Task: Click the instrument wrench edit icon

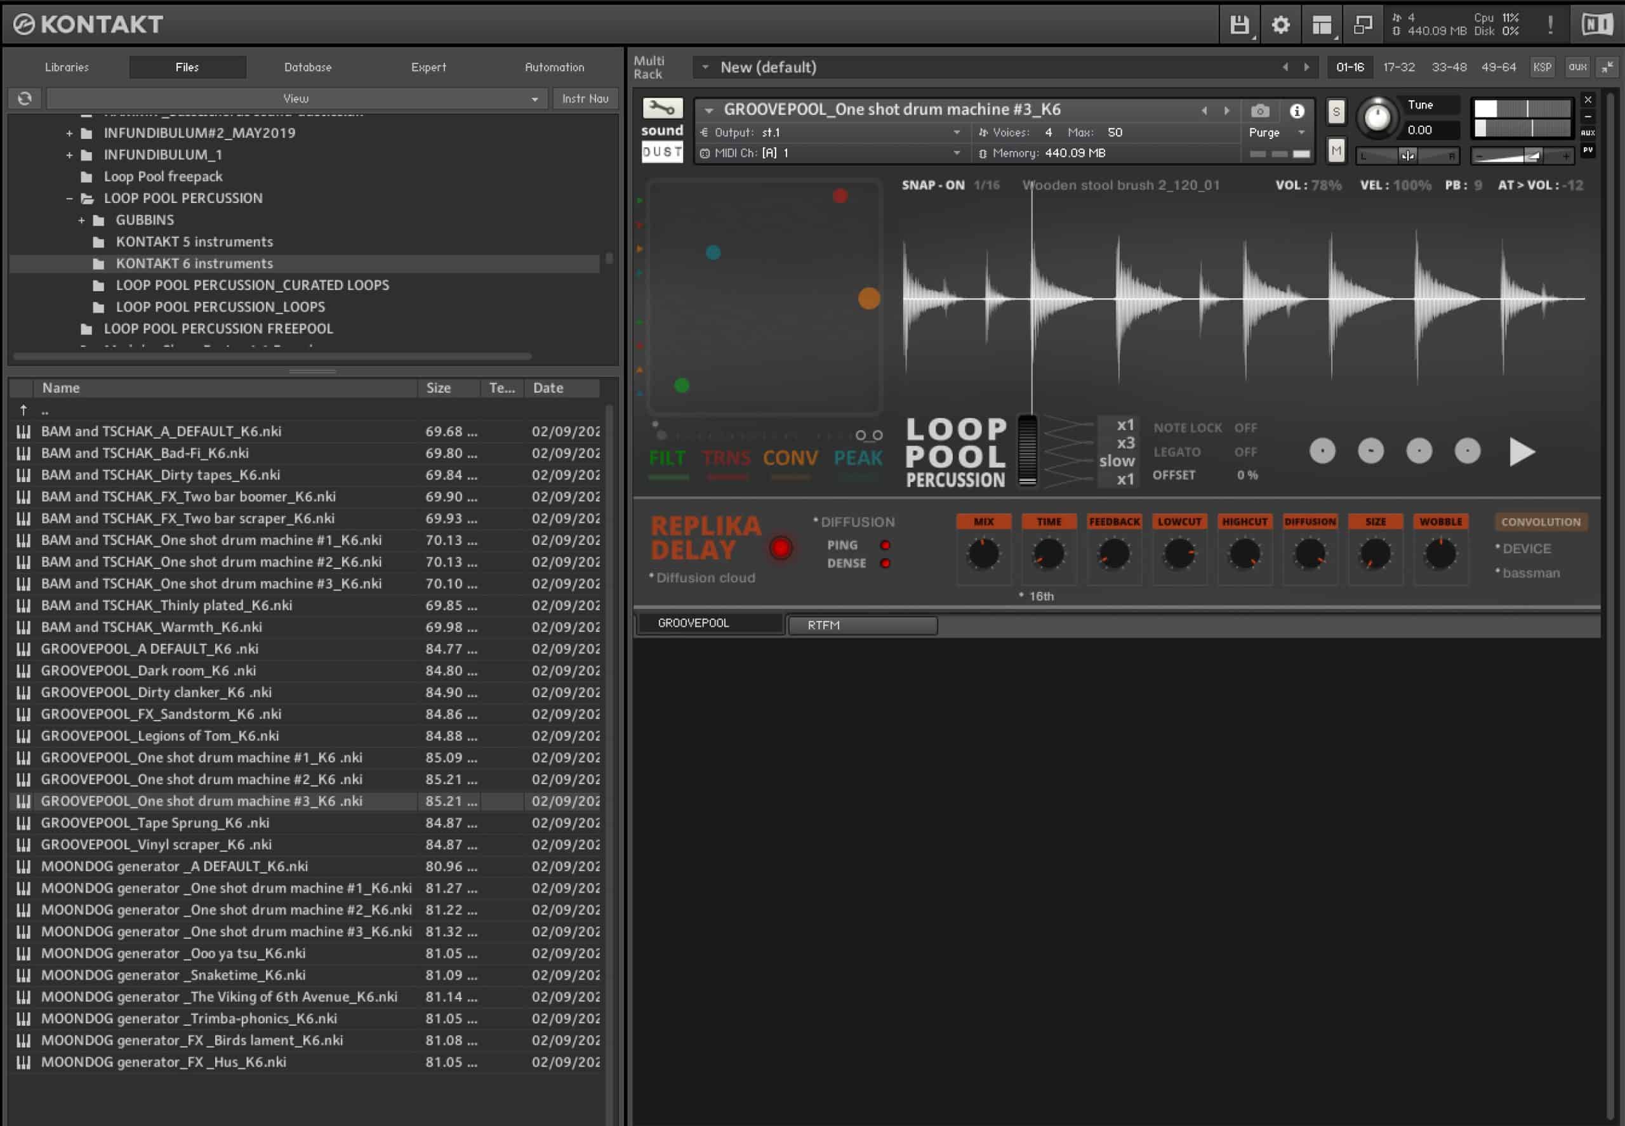Action: (x=662, y=108)
